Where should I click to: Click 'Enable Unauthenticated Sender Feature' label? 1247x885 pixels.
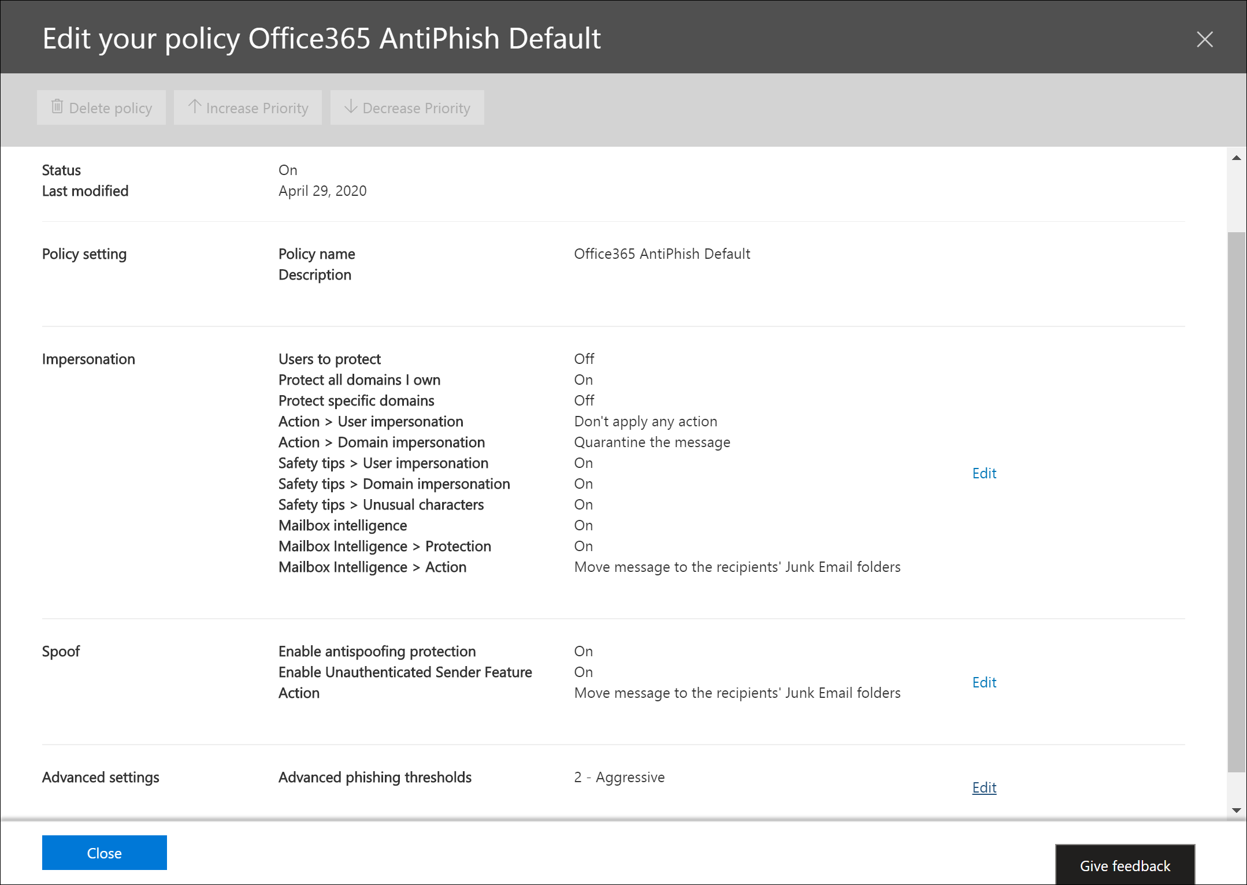405,672
